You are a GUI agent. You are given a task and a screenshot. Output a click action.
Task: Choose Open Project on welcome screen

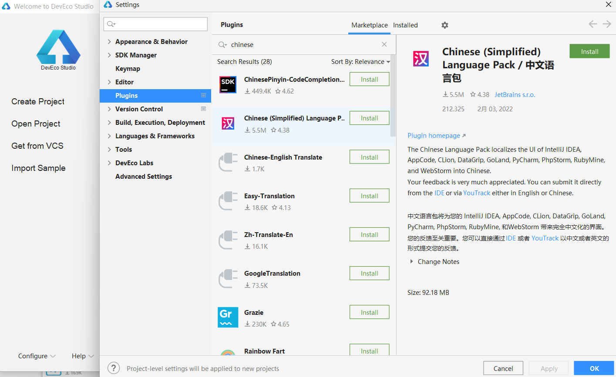coord(36,123)
